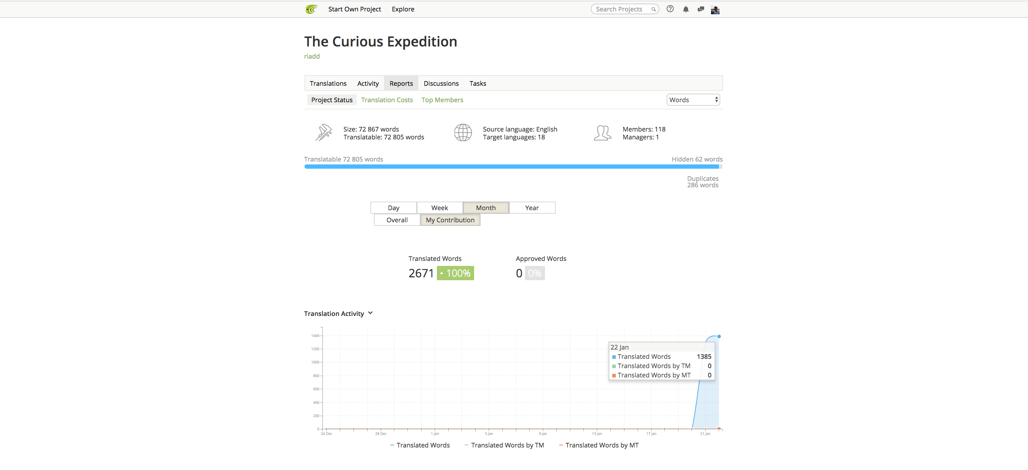The width and height of the screenshot is (1028, 470).
Task: Click the Crowdin logo icon
Action: (311, 9)
